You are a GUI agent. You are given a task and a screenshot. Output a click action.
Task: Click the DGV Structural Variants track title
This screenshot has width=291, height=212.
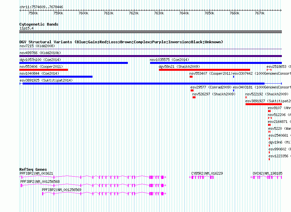[121, 42]
